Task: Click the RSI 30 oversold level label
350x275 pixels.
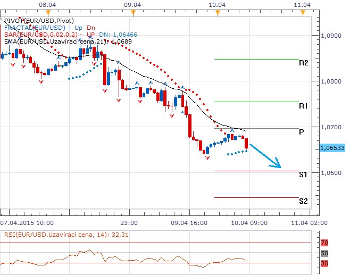Action: click(x=324, y=263)
